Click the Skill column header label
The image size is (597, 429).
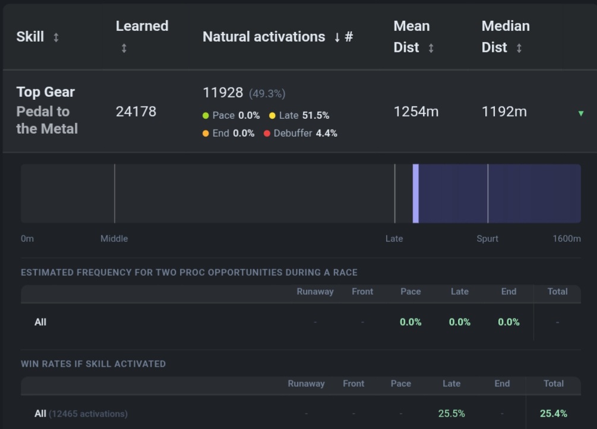click(30, 37)
